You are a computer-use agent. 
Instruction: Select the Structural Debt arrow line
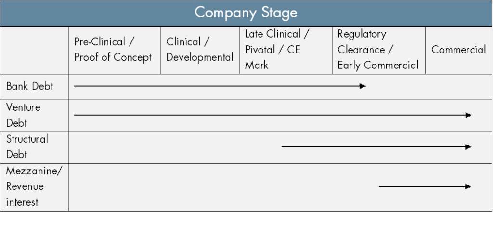[x=376, y=147]
